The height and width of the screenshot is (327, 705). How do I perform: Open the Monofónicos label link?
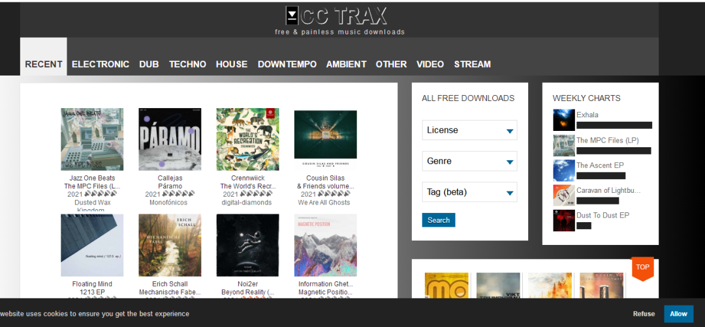click(168, 203)
